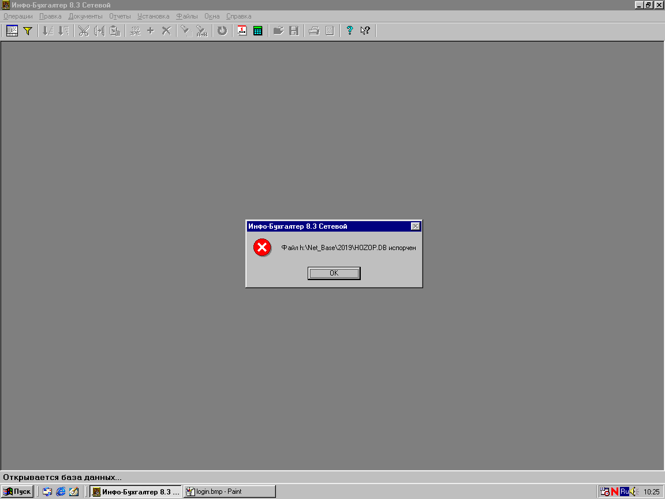Click the flashlight search icon

coord(186,31)
